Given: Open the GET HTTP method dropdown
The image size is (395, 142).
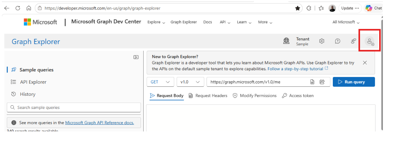Looking at the screenshot, I should click(x=160, y=82).
